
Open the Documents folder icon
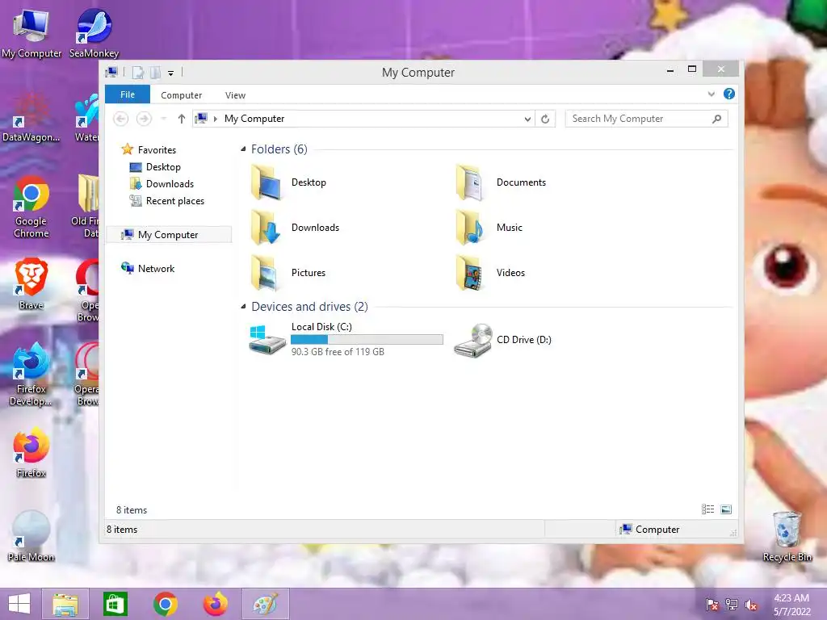(x=471, y=182)
